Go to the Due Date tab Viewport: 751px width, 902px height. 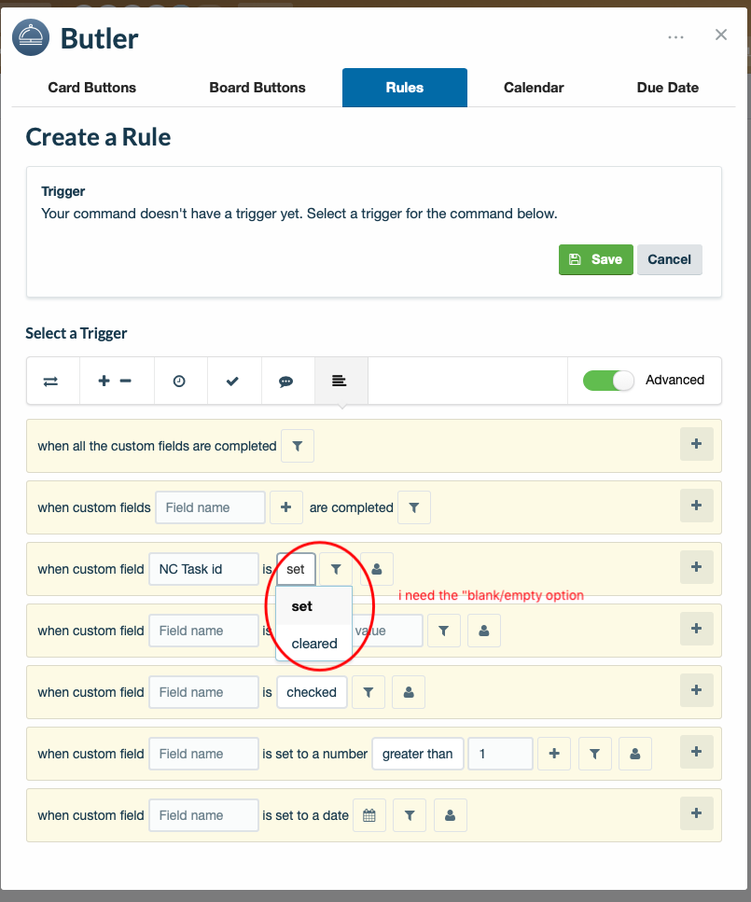[668, 88]
